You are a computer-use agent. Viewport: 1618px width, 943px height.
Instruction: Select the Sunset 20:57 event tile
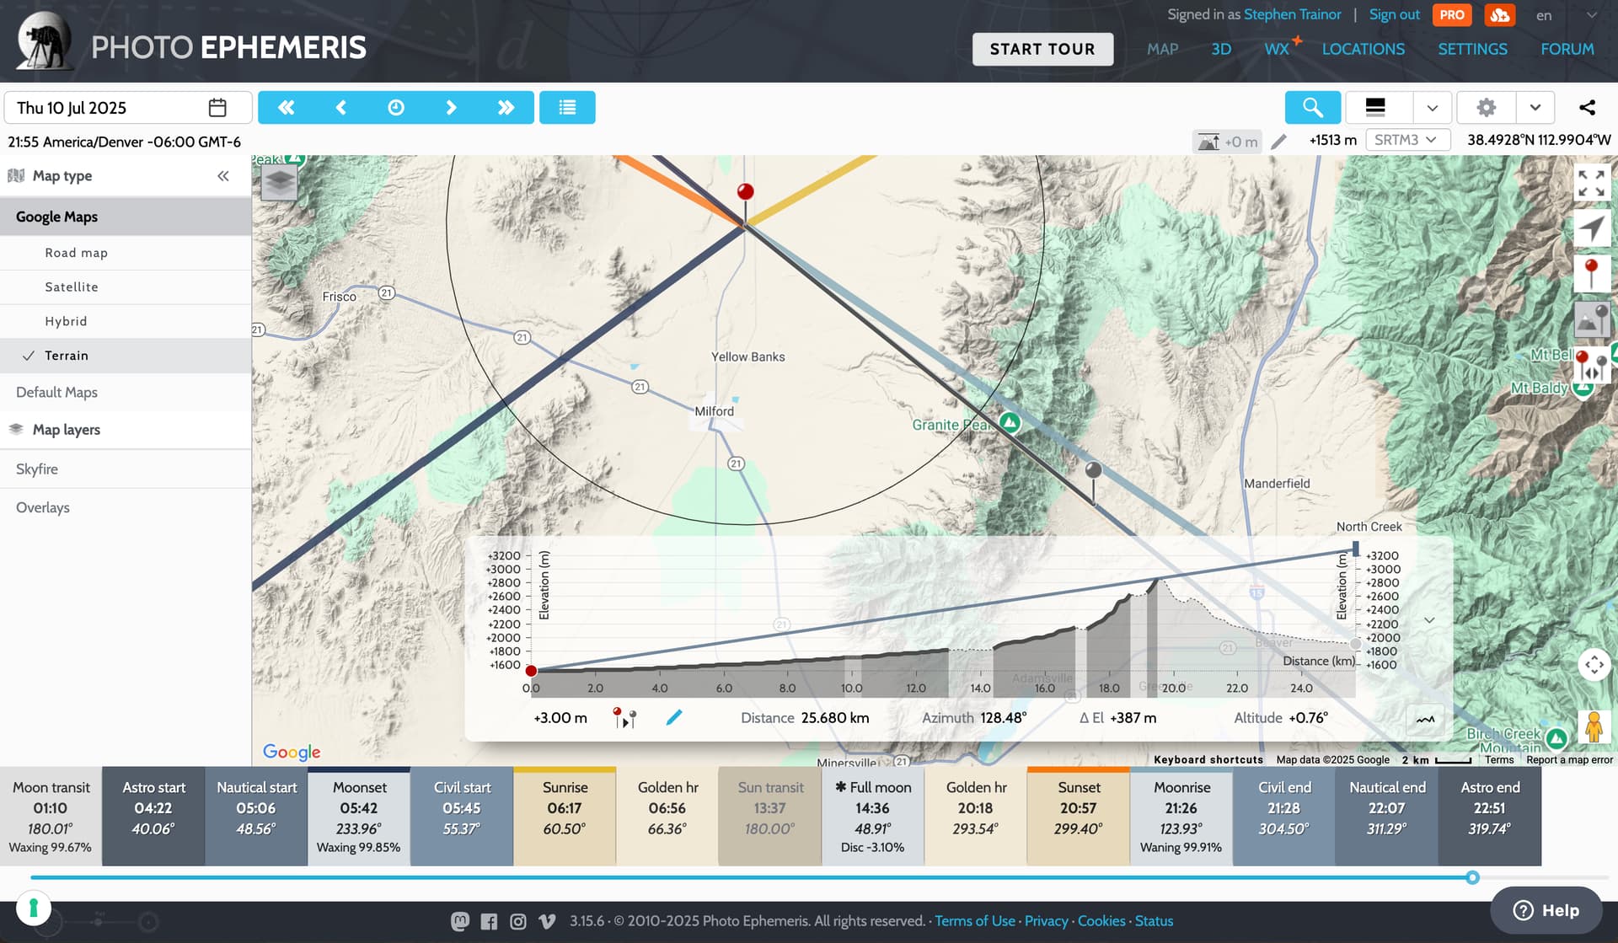[x=1079, y=816]
